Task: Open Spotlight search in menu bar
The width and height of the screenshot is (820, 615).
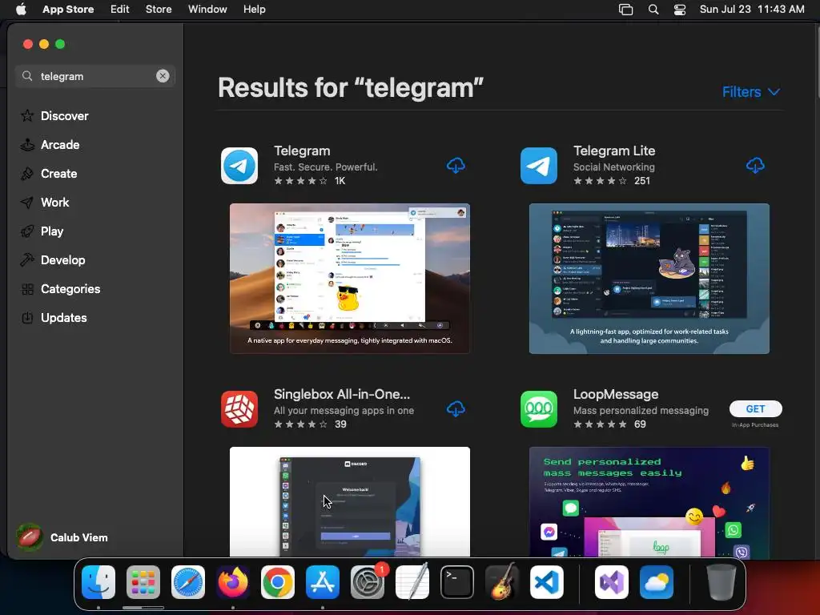Action: click(653, 10)
